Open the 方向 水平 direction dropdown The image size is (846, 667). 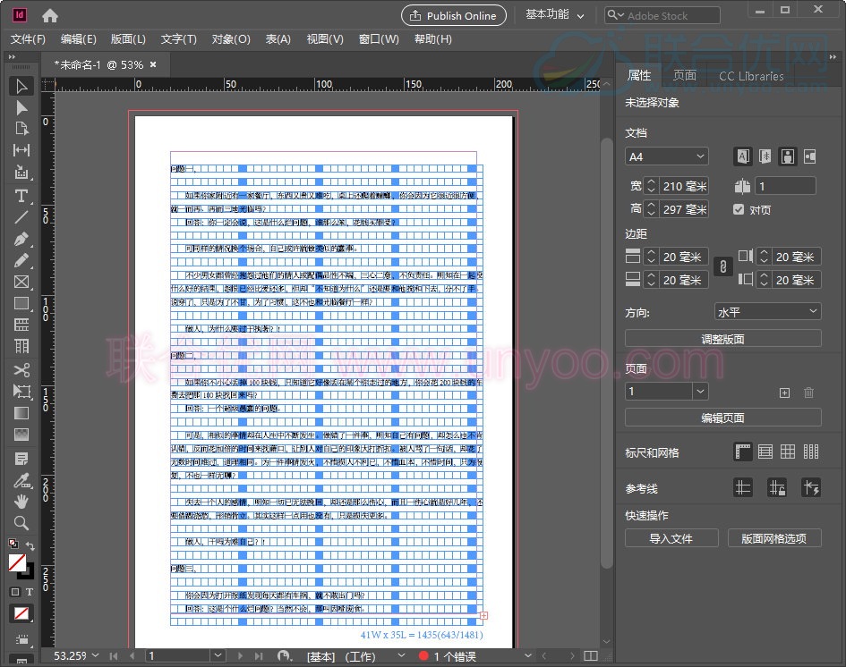click(x=768, y=311)
